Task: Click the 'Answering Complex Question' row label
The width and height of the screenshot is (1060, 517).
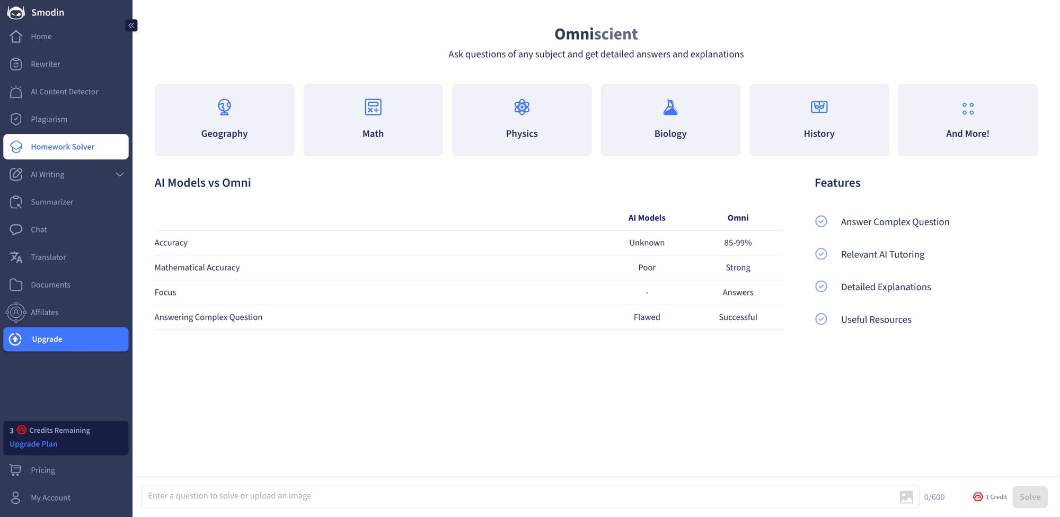Action: click(x=208, y=317)
